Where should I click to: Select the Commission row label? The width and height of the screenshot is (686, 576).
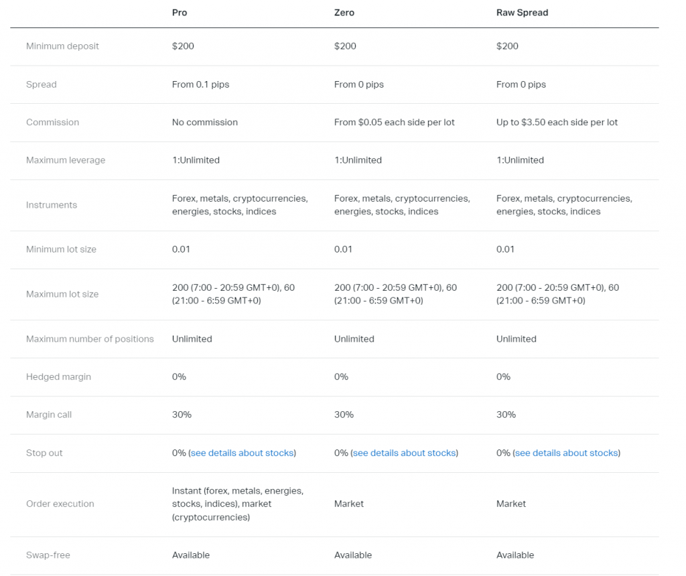point(52,123)
